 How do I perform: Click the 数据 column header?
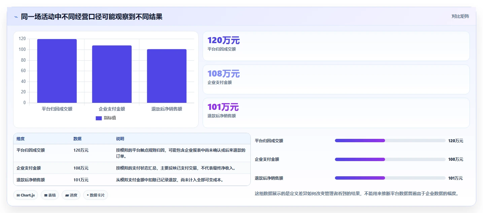[77, 139]
